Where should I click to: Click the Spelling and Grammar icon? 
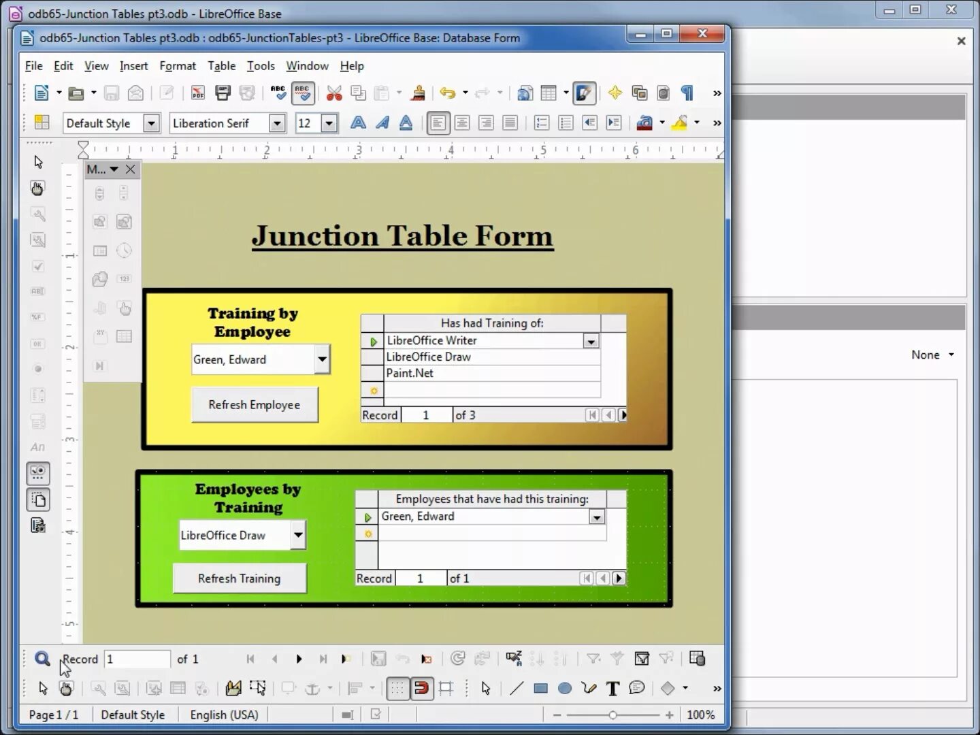click(x=278, y=93)
